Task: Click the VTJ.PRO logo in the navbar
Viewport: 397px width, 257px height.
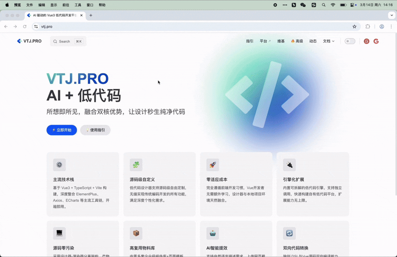Action: click(x=29, y=41)
